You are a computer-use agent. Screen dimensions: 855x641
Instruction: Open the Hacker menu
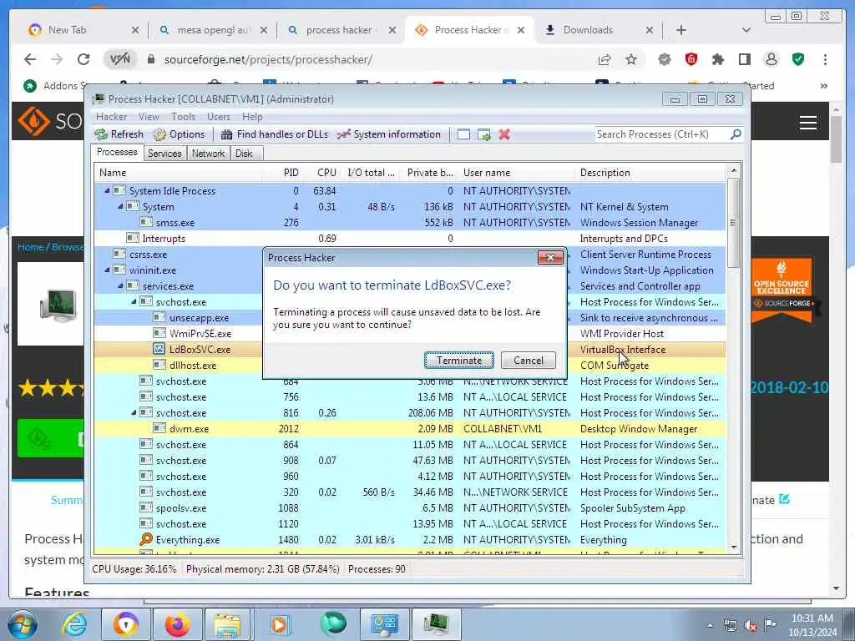click(111, 117)
